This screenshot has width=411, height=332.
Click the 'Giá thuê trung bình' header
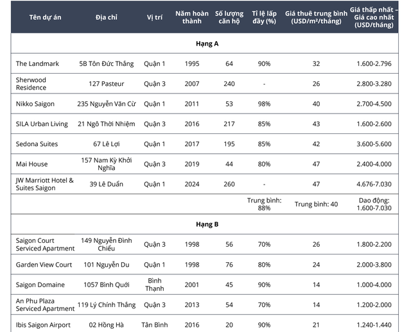pos(316,17)
